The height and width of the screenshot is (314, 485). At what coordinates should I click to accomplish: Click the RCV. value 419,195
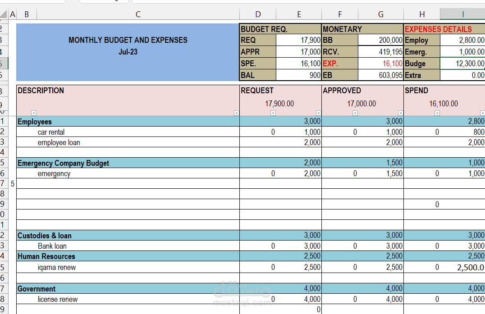coord(380,52)
